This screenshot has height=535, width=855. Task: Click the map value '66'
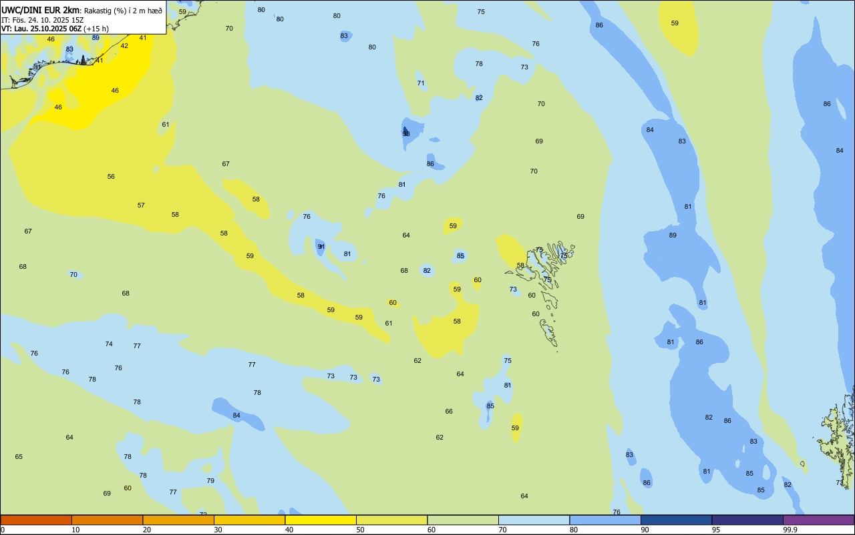point(449,412)
